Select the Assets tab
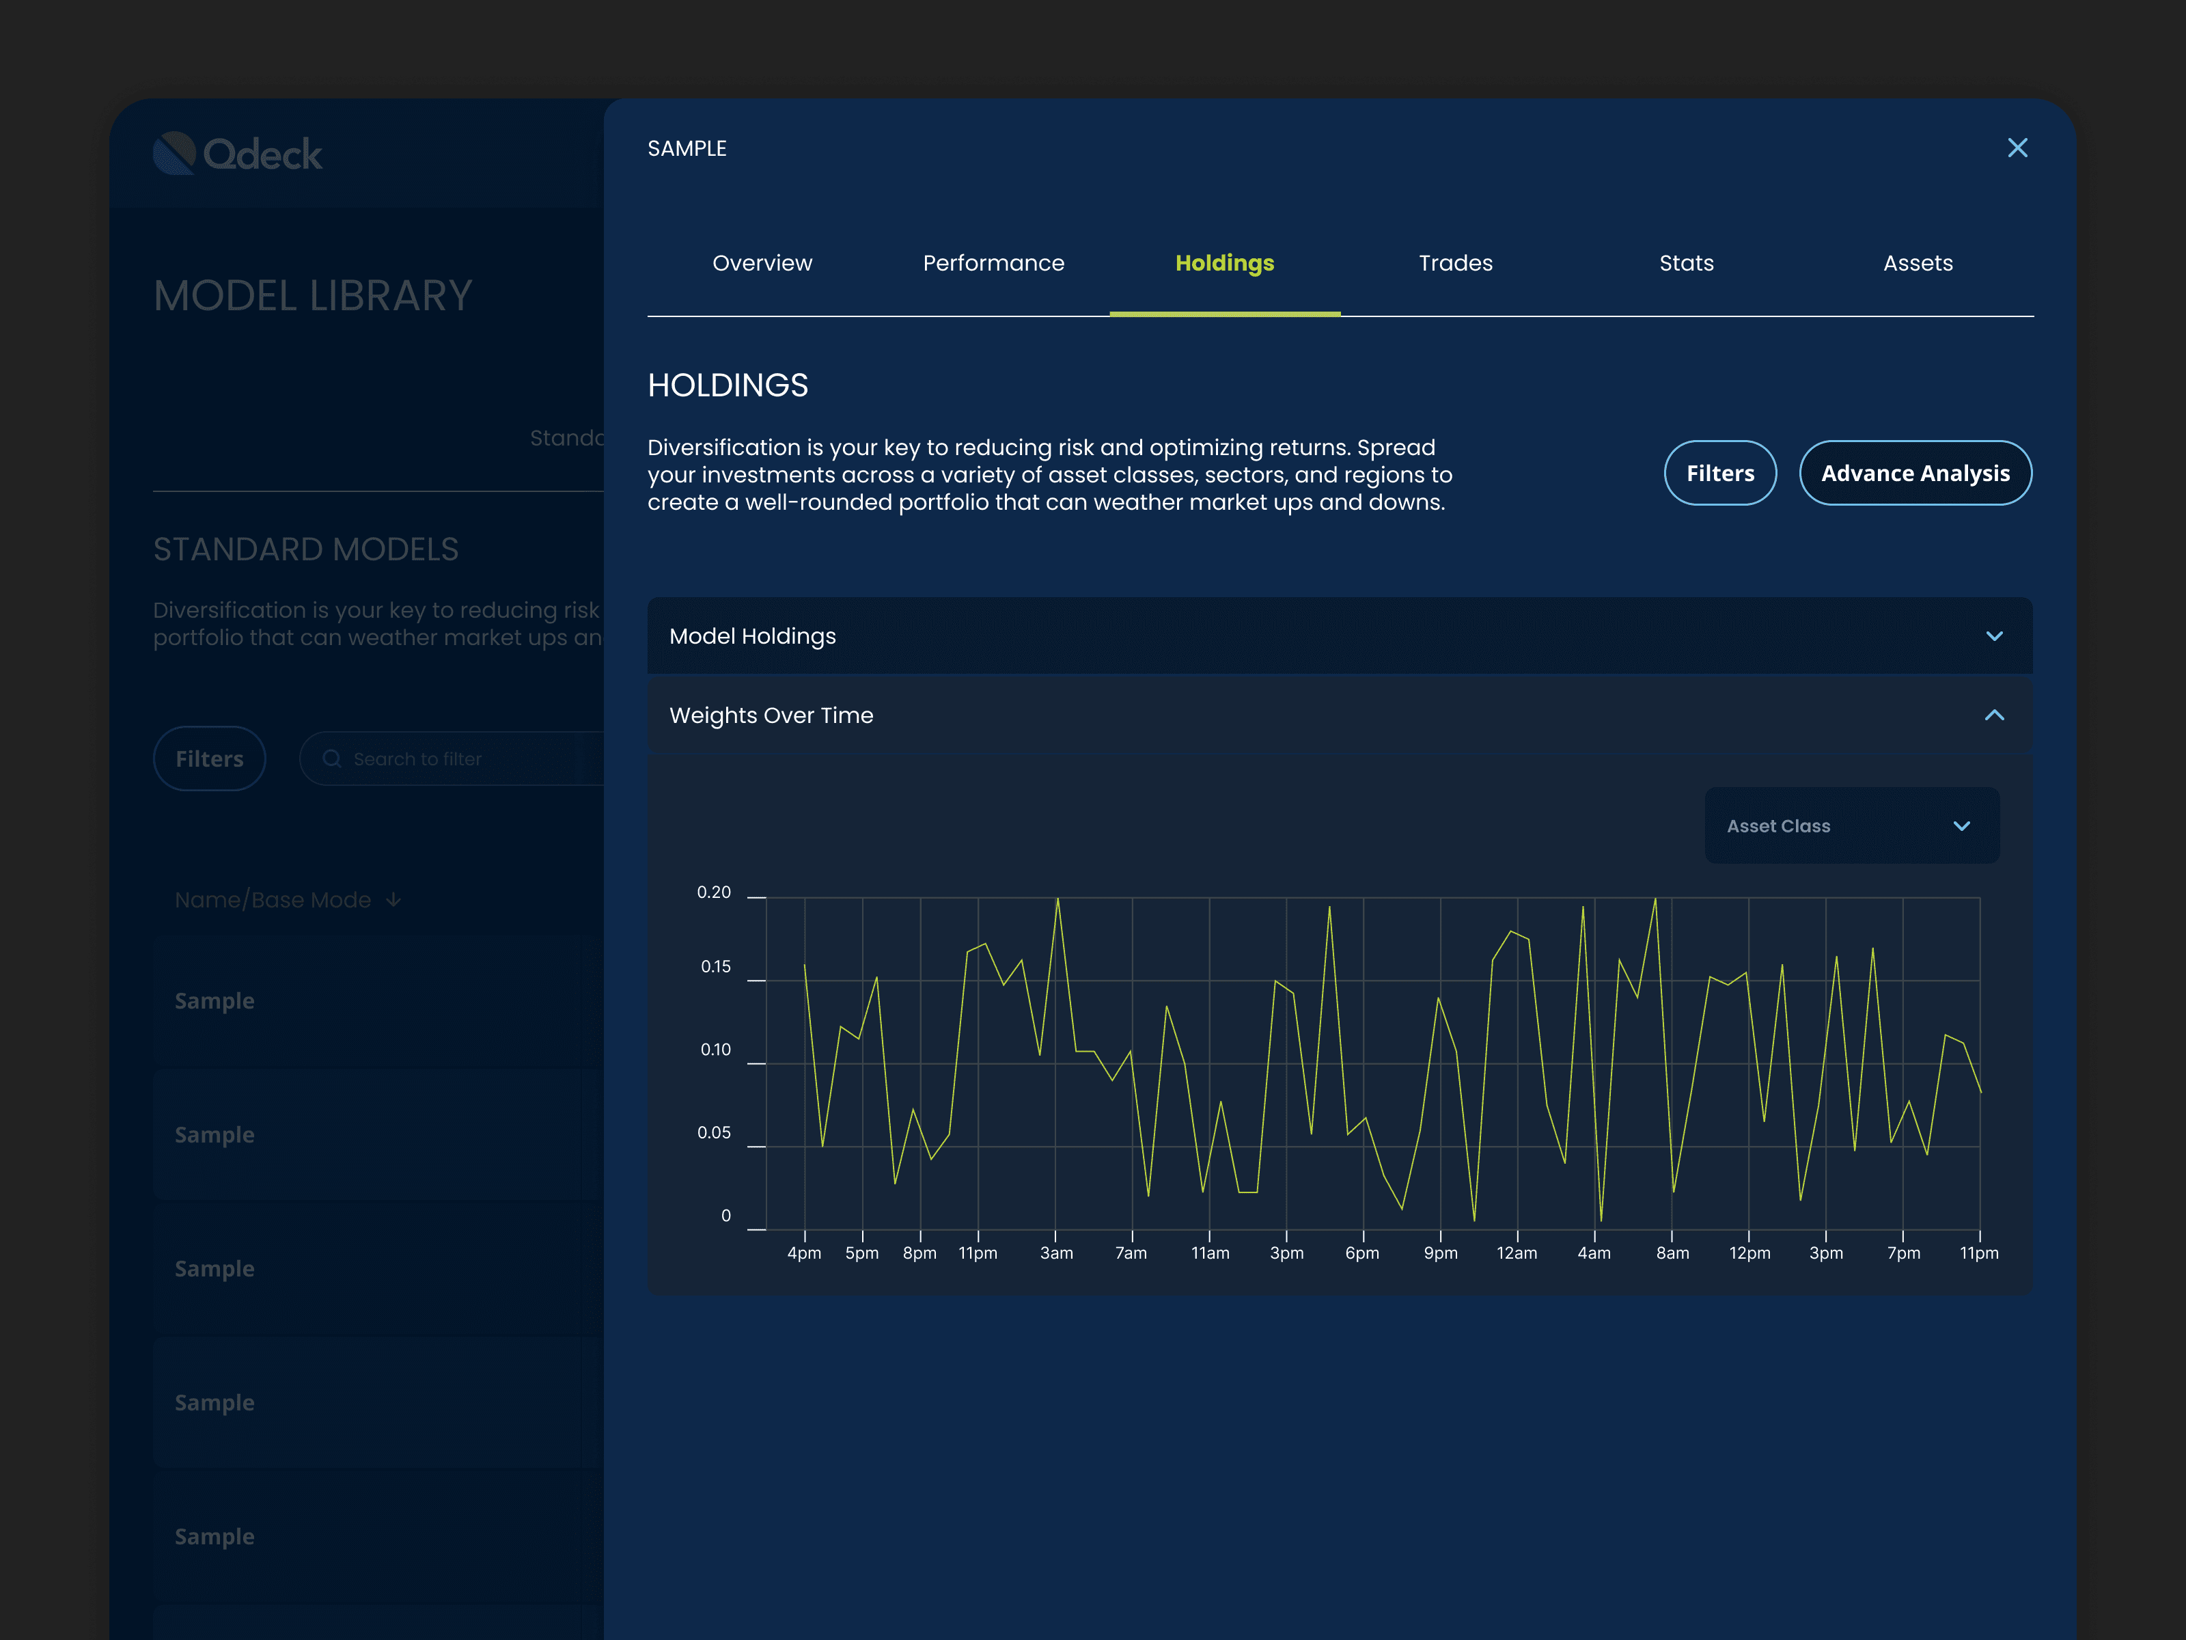 1918,263
